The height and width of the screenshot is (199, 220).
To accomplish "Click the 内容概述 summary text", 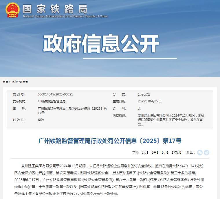I will [171, 120].
